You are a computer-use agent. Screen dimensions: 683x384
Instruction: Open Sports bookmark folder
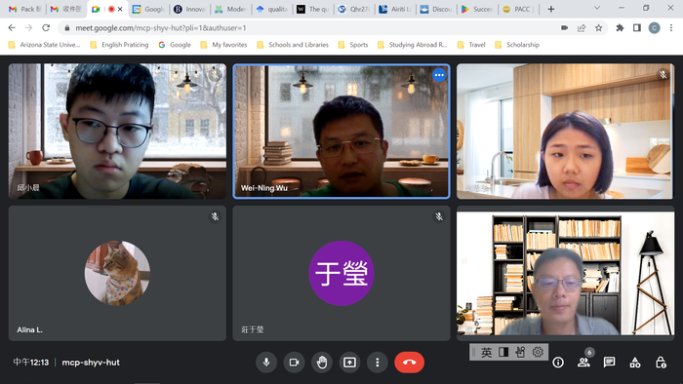tap(353, 45)
